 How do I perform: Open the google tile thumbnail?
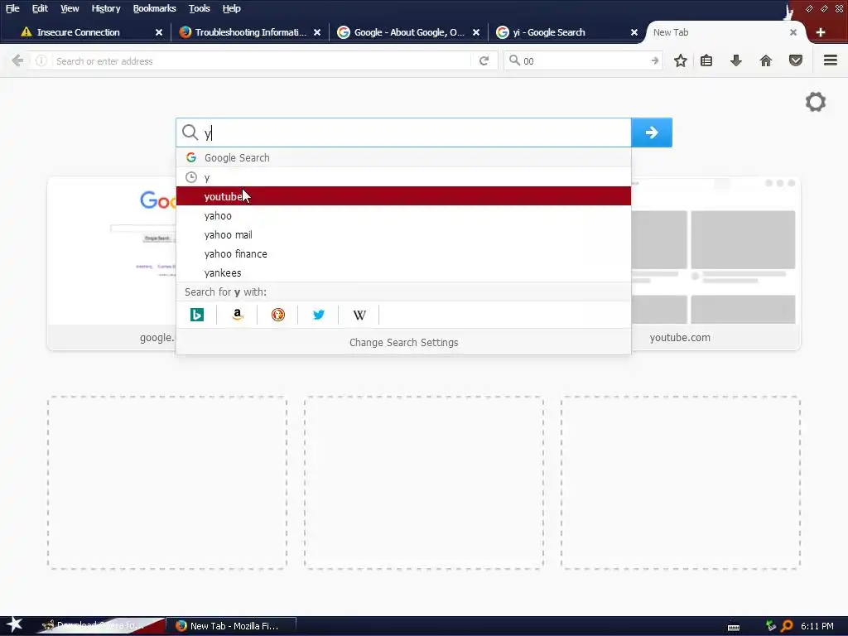pos(112,263)
